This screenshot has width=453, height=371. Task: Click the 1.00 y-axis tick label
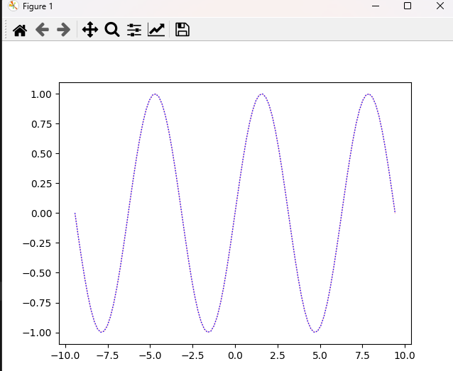coord(40,94)
